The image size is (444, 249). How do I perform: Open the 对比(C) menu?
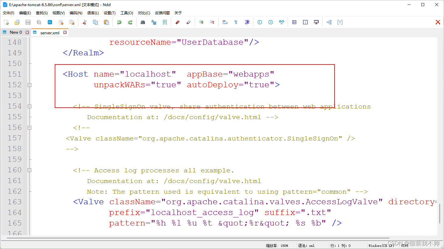(144, 13)
